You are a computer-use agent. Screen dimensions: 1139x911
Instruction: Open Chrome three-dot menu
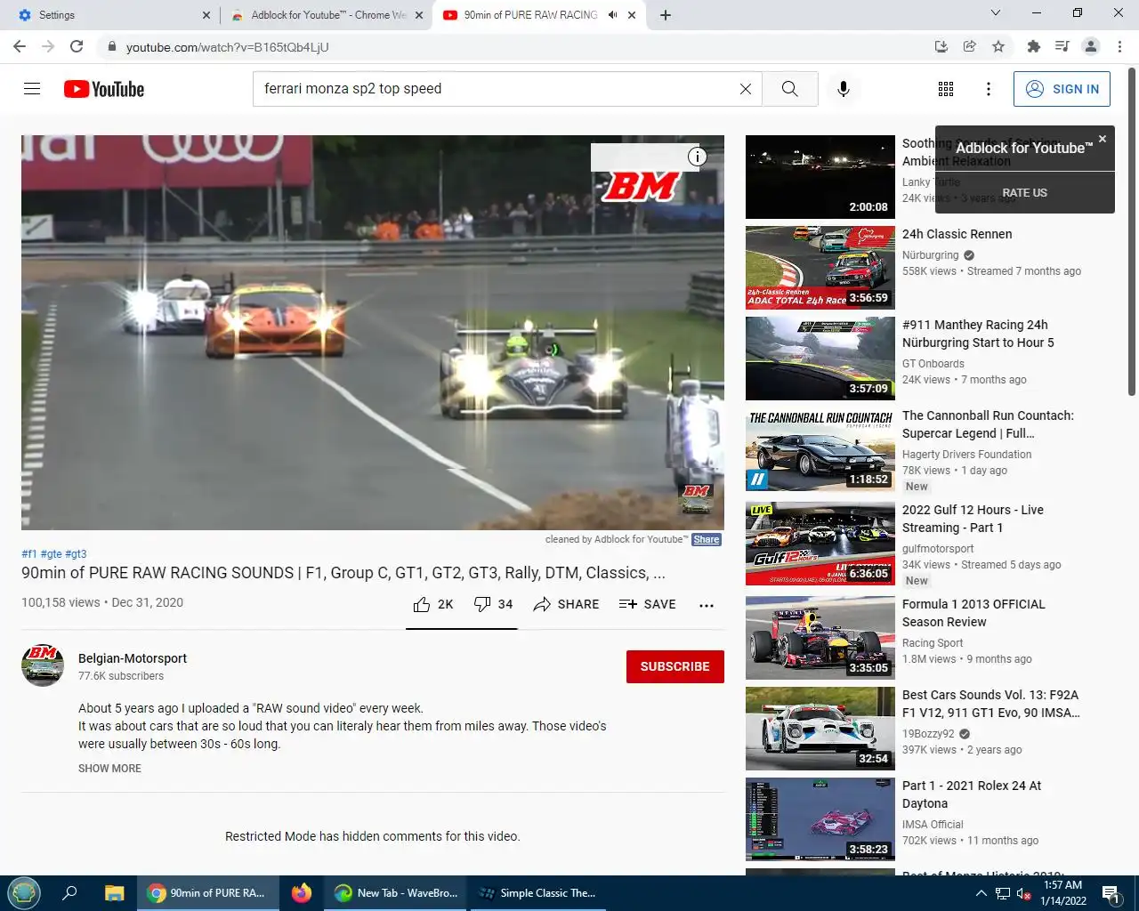(x=1119, y=46)
